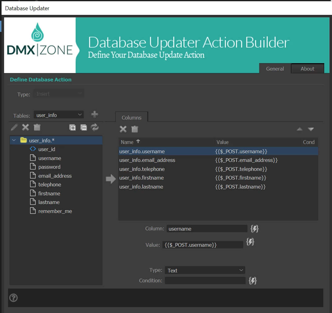Switch to the General tab

[x=275, y=68]
